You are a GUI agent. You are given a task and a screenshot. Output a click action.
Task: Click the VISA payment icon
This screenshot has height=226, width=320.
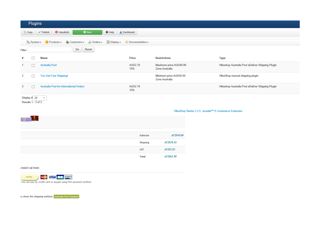(52, 177)
